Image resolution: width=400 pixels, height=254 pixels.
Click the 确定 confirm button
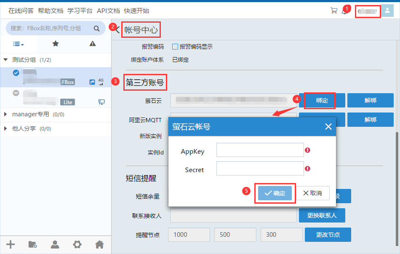pos(275,193)
